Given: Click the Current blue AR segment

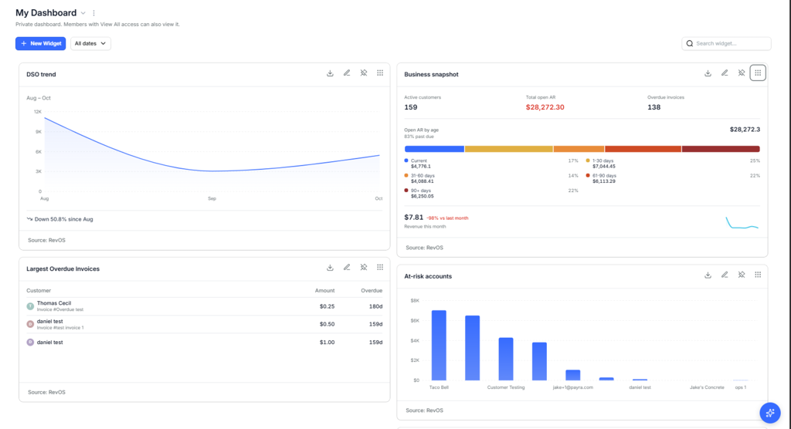Looking at the screenshot, I should (x=434, y=149).
